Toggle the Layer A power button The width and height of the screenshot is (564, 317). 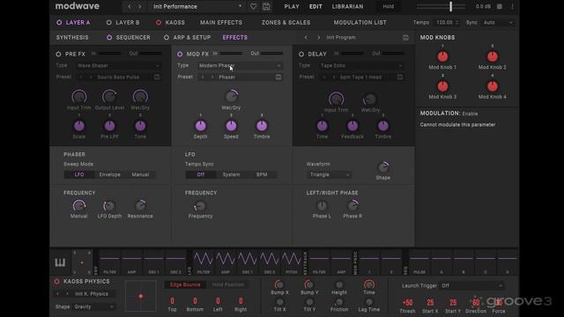click(59, 22)
